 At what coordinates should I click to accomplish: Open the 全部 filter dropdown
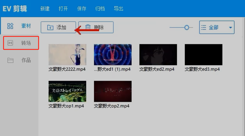(x=217, y=27)
